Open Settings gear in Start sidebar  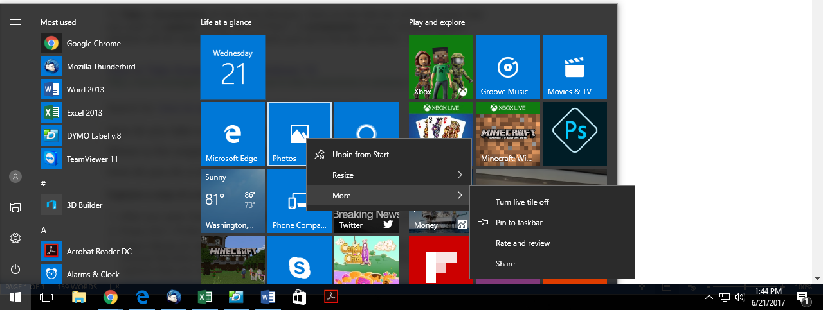pyautogui.click(x=15, y=238)
